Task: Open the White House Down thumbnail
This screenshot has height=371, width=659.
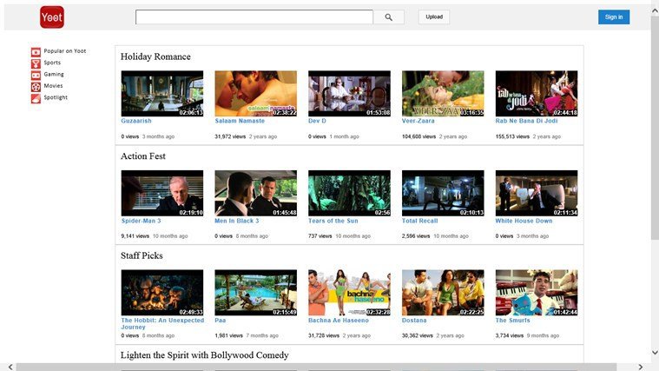Action: (x=537, y=193)
